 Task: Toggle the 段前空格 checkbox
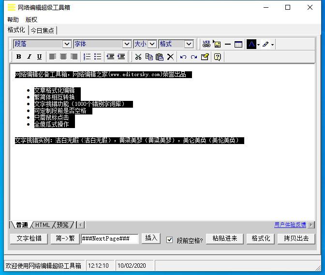(x=170, y=240)
